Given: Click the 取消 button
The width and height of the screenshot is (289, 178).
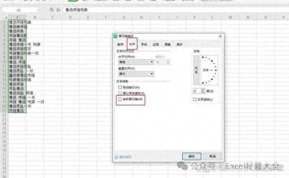Looking at the screenshot, I should click(213, 156).
